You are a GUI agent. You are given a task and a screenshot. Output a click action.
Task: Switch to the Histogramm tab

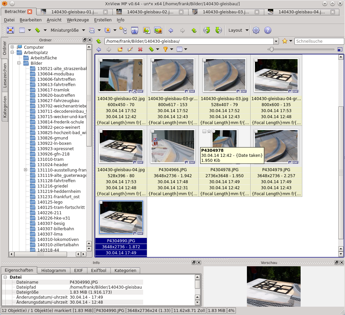(x=53, y=270)
